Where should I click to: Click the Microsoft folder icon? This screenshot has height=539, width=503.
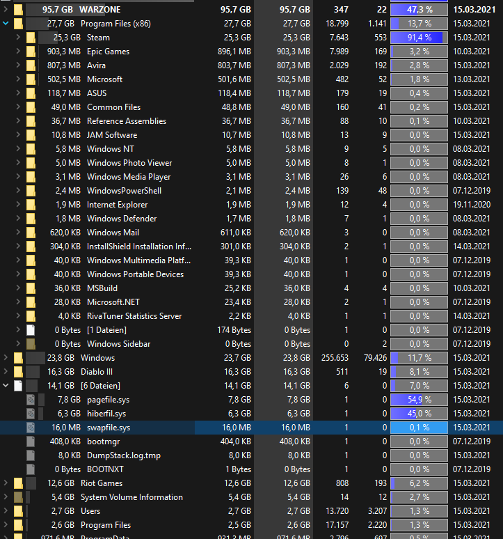(31, 79)
